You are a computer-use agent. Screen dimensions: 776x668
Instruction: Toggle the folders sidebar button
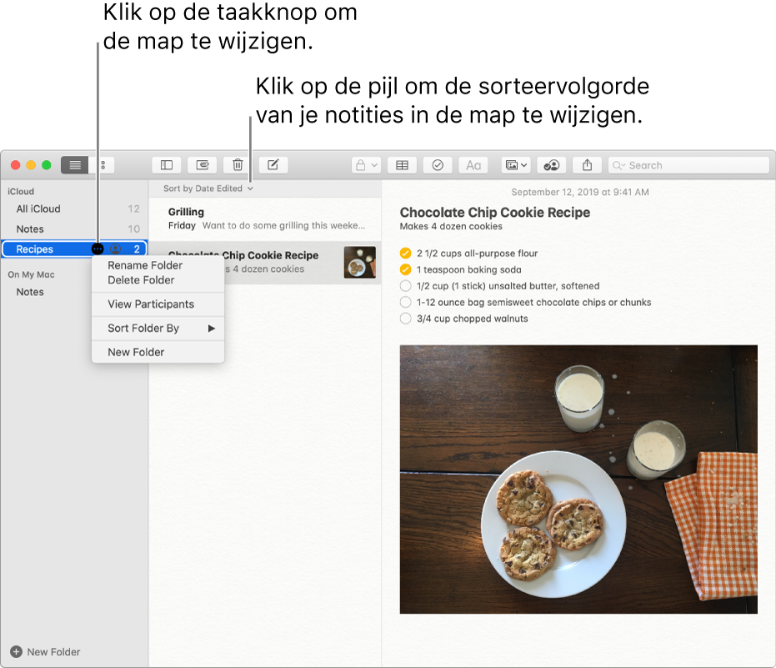pyautogui.click(x=167, y=165)
